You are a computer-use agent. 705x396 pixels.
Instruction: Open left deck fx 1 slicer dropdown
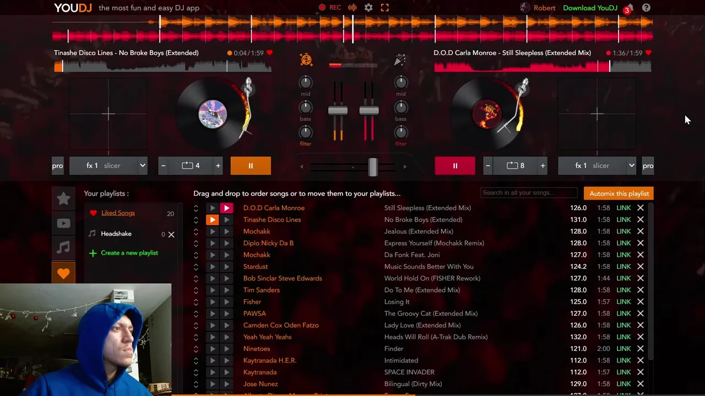point(109,166)
